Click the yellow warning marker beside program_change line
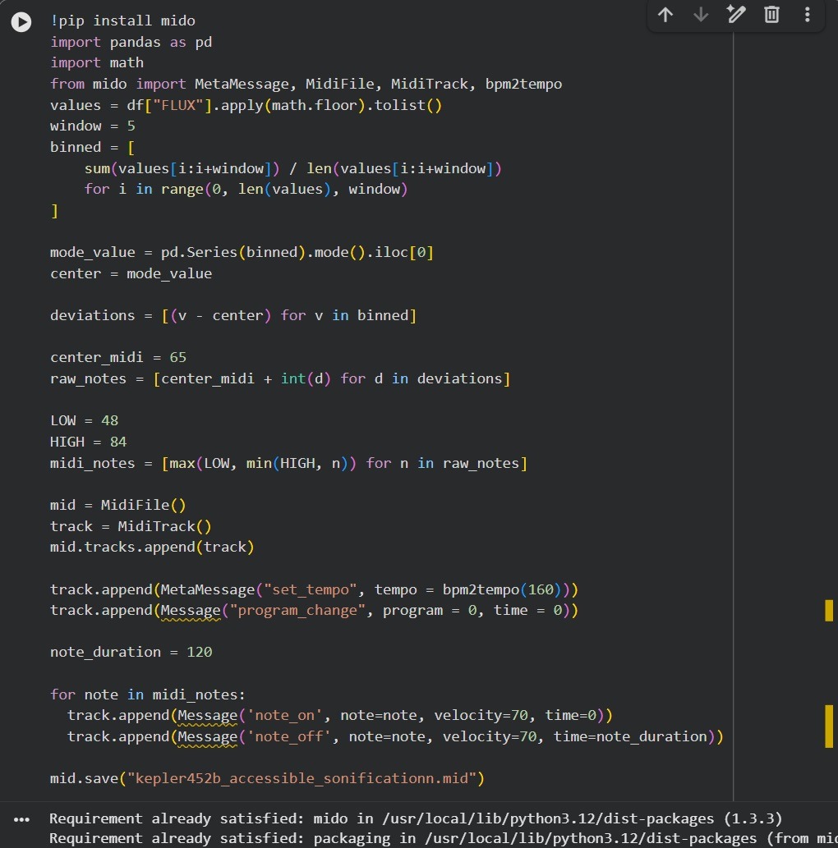Viewport: 838px width, 848px height. tap(829, 611)
